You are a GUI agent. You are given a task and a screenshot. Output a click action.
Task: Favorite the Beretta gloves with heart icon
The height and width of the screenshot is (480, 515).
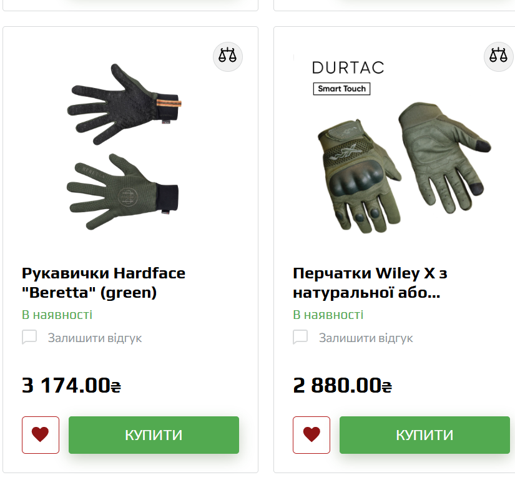[x=41, y=434]
